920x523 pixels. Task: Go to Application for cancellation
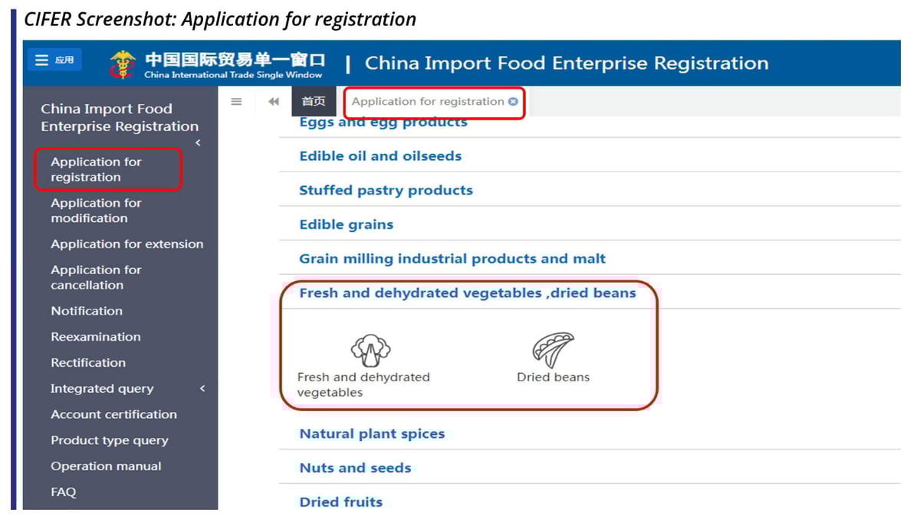click(x=96, y=277)
